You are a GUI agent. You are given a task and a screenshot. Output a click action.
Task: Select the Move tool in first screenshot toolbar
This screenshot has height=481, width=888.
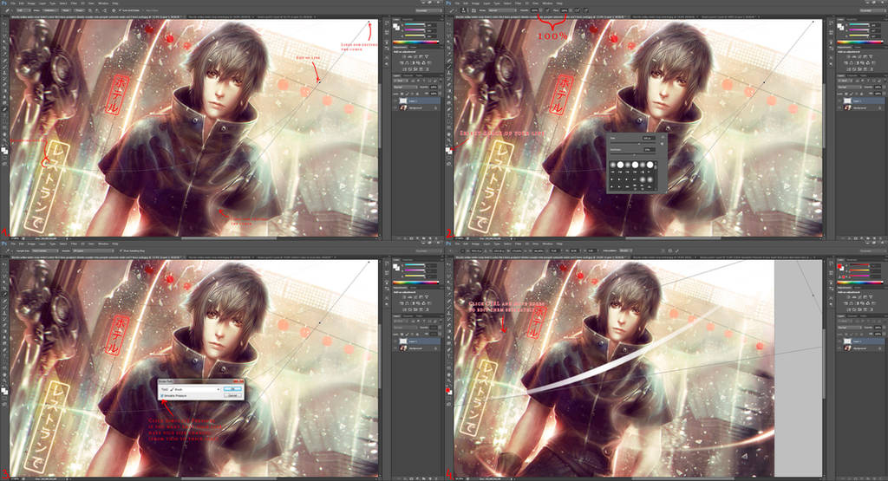coord(4,23)
